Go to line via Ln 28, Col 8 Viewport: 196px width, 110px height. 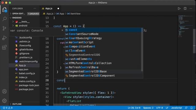point(134,108)
